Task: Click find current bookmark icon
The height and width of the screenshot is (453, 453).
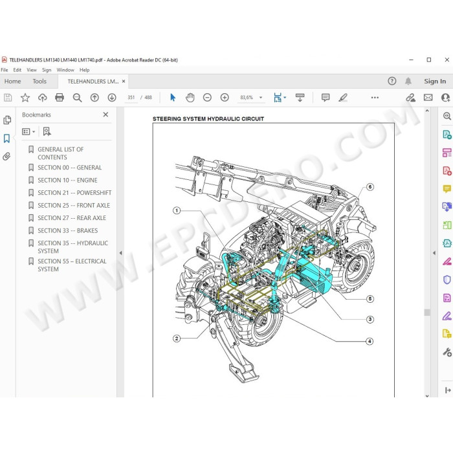Action: coord(47,131)
